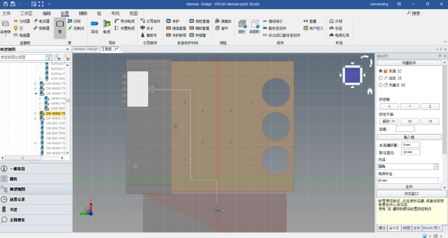Image resolution: width=448 pixels, height=238 pixels.
Task: Select the 双绞 twisted pair tool
Action: pos(74,21)
